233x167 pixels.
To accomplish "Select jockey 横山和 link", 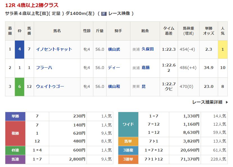I will pyautogui.click(x=114, y=86).
